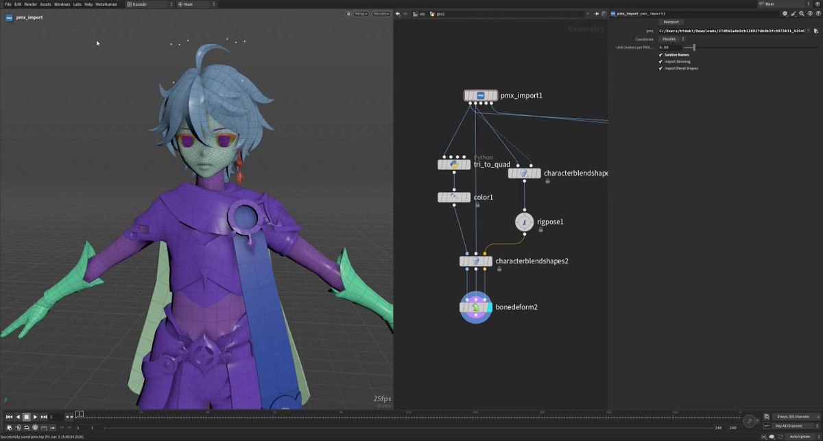Uncheck the Sanitize Names checkbox

(661, 54)
